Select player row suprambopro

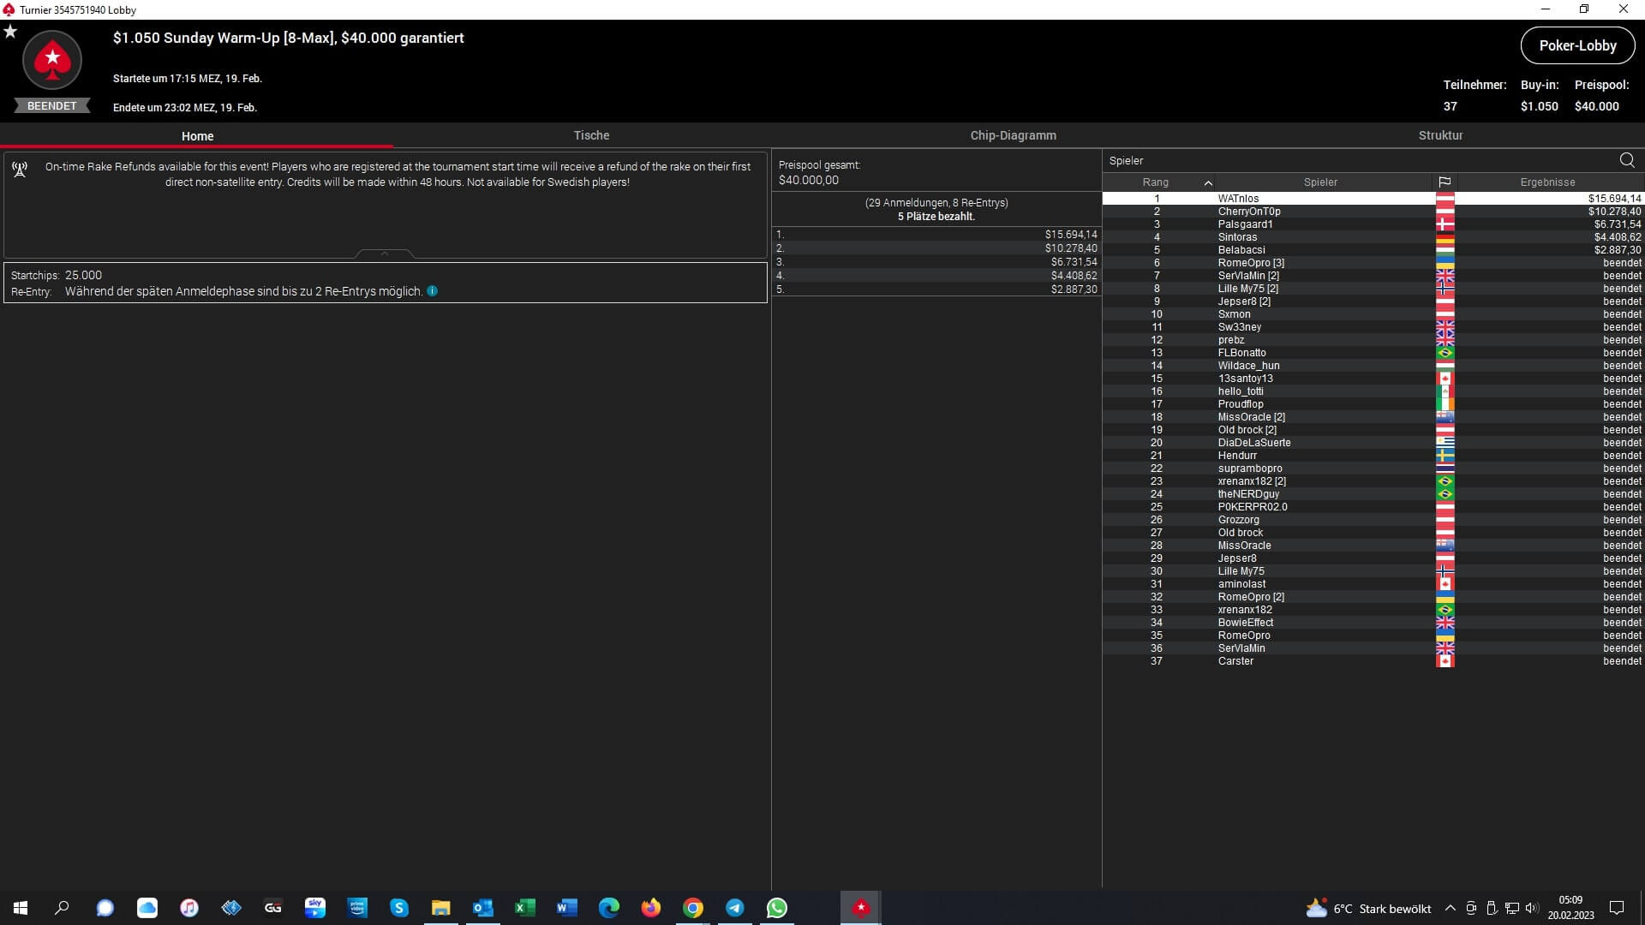pos(1373,468)
